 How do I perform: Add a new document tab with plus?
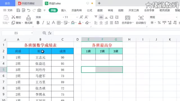click(99, 3)
